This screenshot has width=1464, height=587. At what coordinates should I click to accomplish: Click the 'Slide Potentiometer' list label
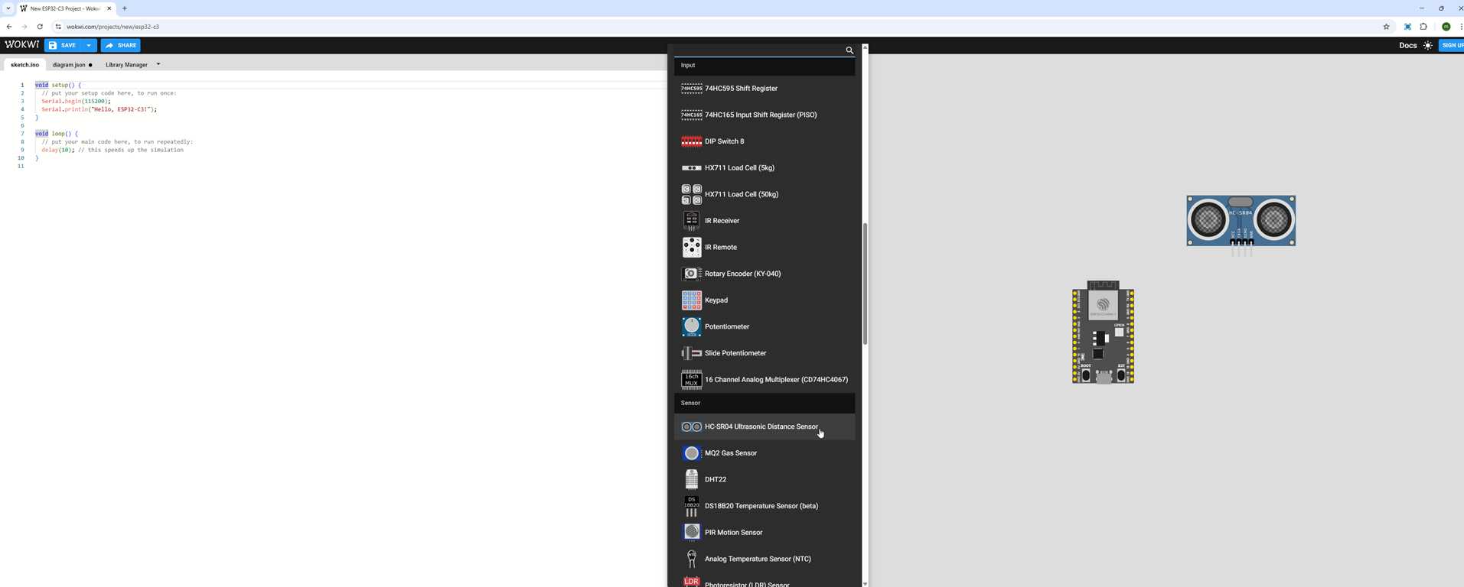735,353
